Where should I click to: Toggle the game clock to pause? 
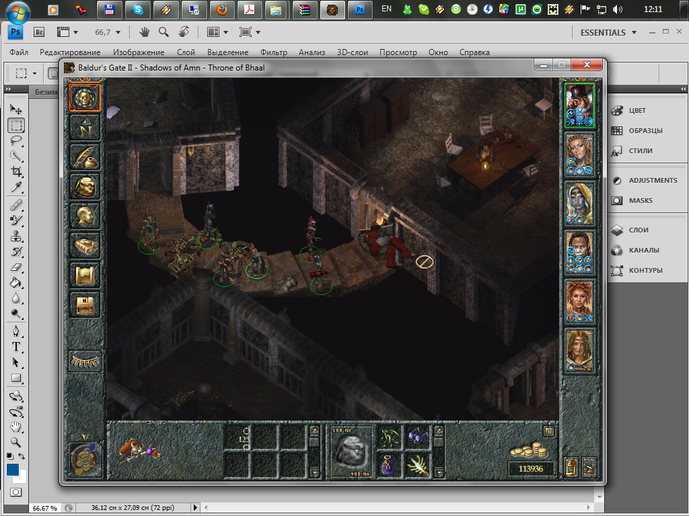click(85, 459)
